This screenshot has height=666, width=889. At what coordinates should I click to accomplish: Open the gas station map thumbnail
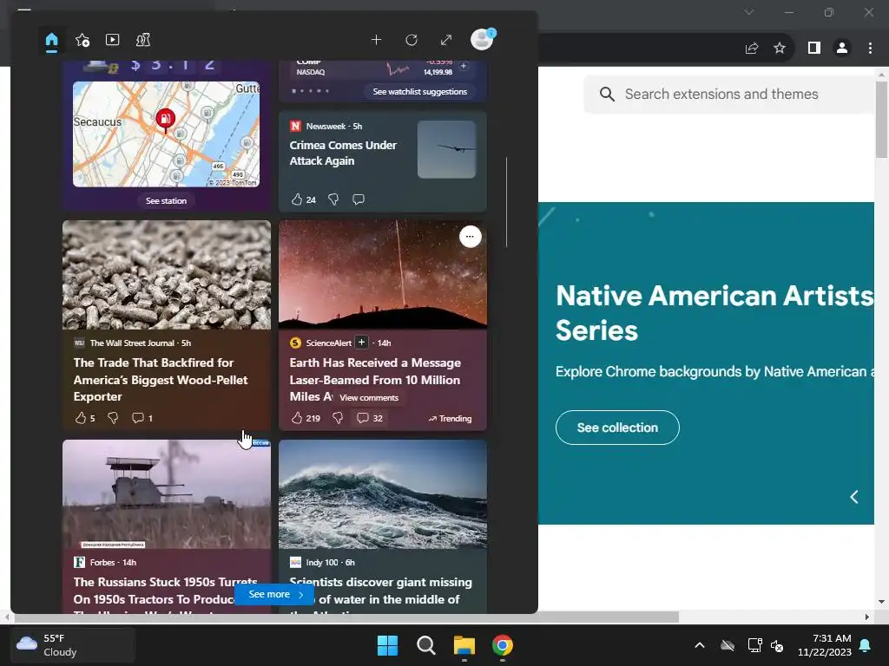(x=166, y=134)
